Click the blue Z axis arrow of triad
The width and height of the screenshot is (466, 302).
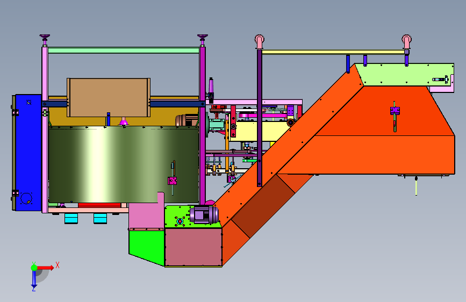pyautogui.click(x=34, y=279)
